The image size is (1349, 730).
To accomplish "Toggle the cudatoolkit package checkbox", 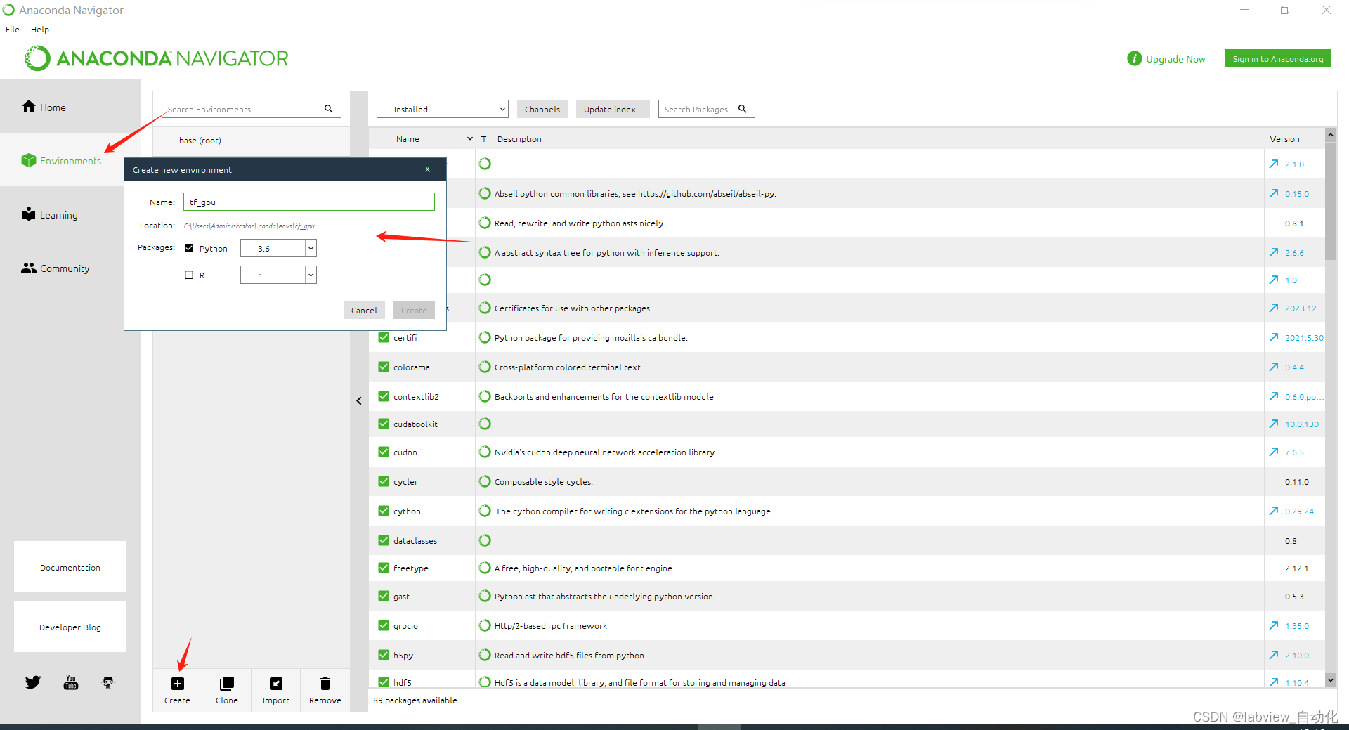I will tap(384, 424).
